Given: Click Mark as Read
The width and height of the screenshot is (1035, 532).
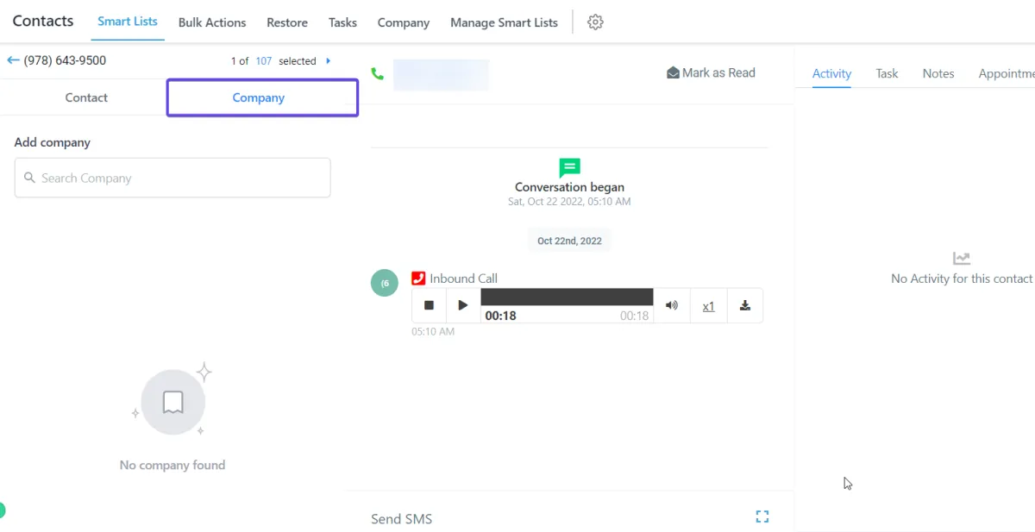Looking at the screenshot, I should tap(711, 73).
